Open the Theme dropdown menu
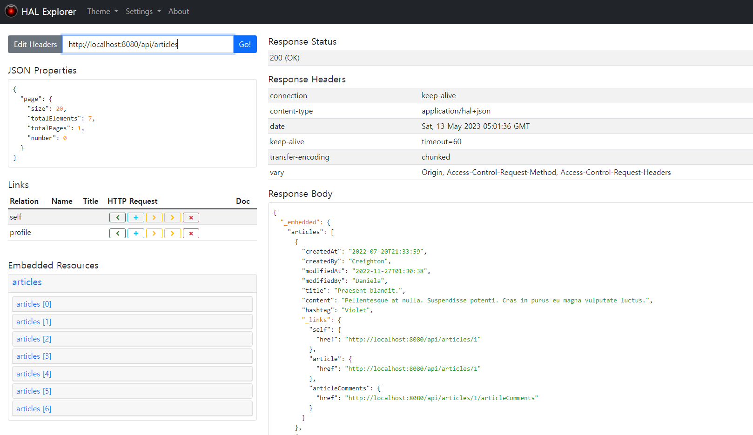 (x=102, y=11)
